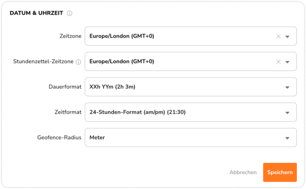Expand the Dauerformat dropdown arrow

[x=288, y=88]
